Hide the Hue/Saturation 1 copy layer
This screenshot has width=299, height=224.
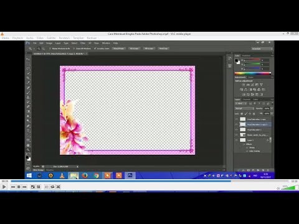(x=236, y=119)
